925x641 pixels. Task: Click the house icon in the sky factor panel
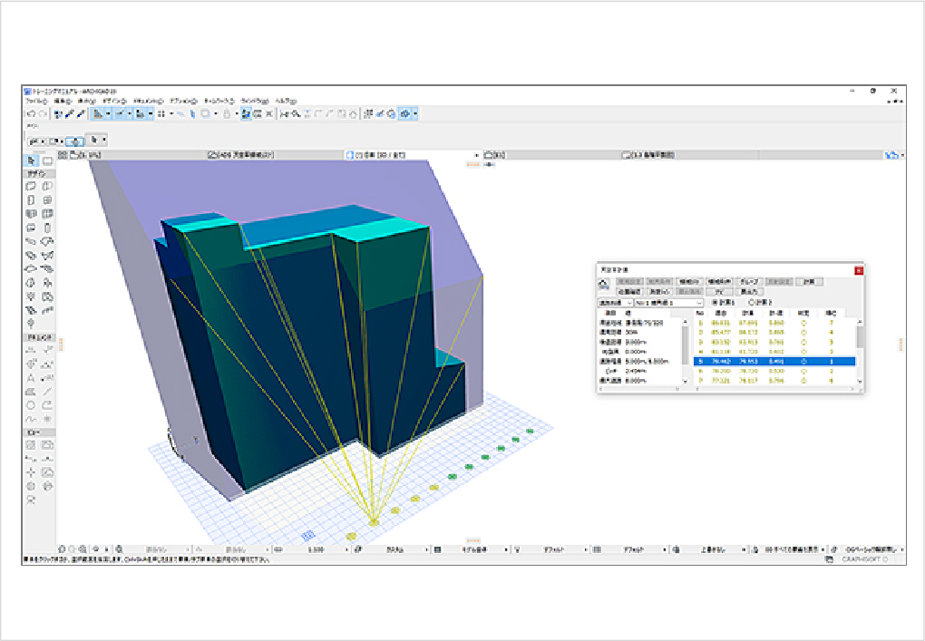604,285
